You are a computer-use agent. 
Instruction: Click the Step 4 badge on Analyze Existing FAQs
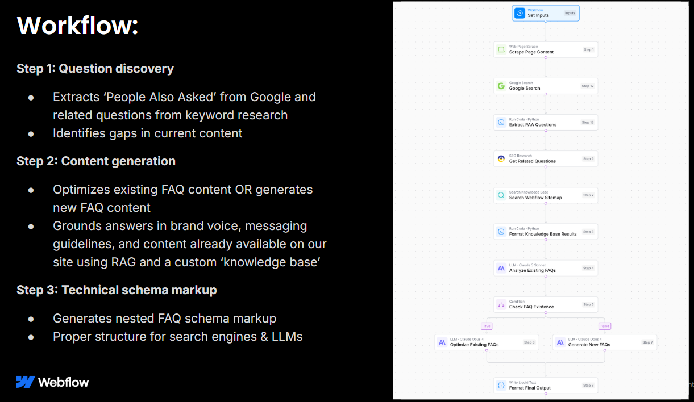(588, 268)
